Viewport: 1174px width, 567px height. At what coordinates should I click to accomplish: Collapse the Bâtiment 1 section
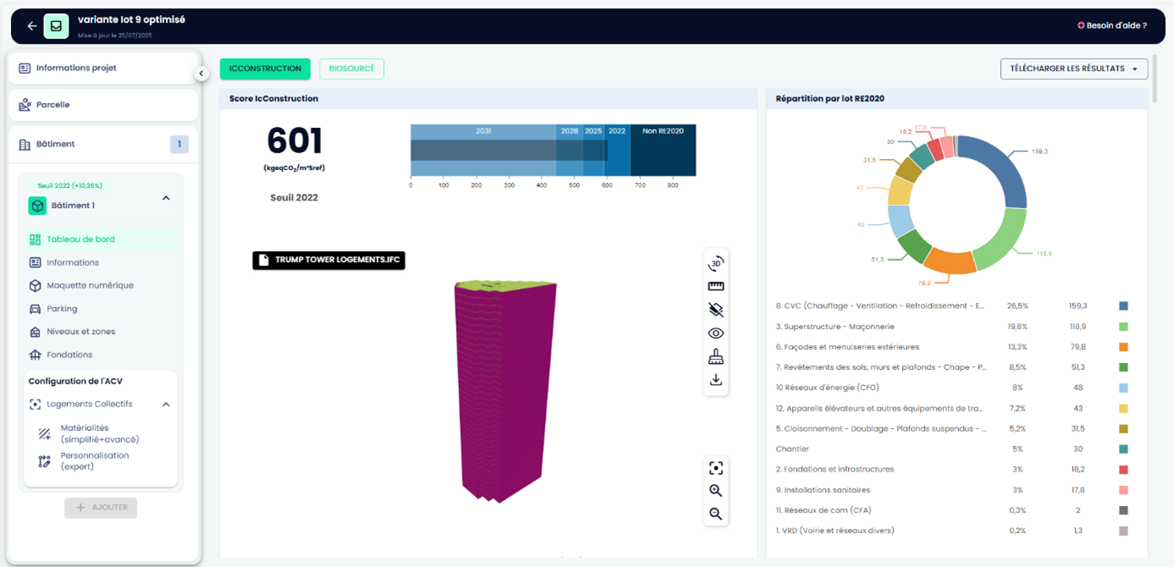pos(166,198)
